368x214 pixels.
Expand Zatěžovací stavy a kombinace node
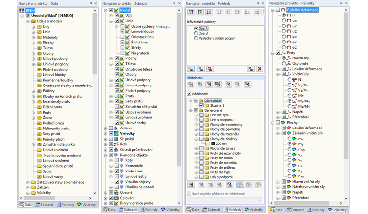click(28, 182)
